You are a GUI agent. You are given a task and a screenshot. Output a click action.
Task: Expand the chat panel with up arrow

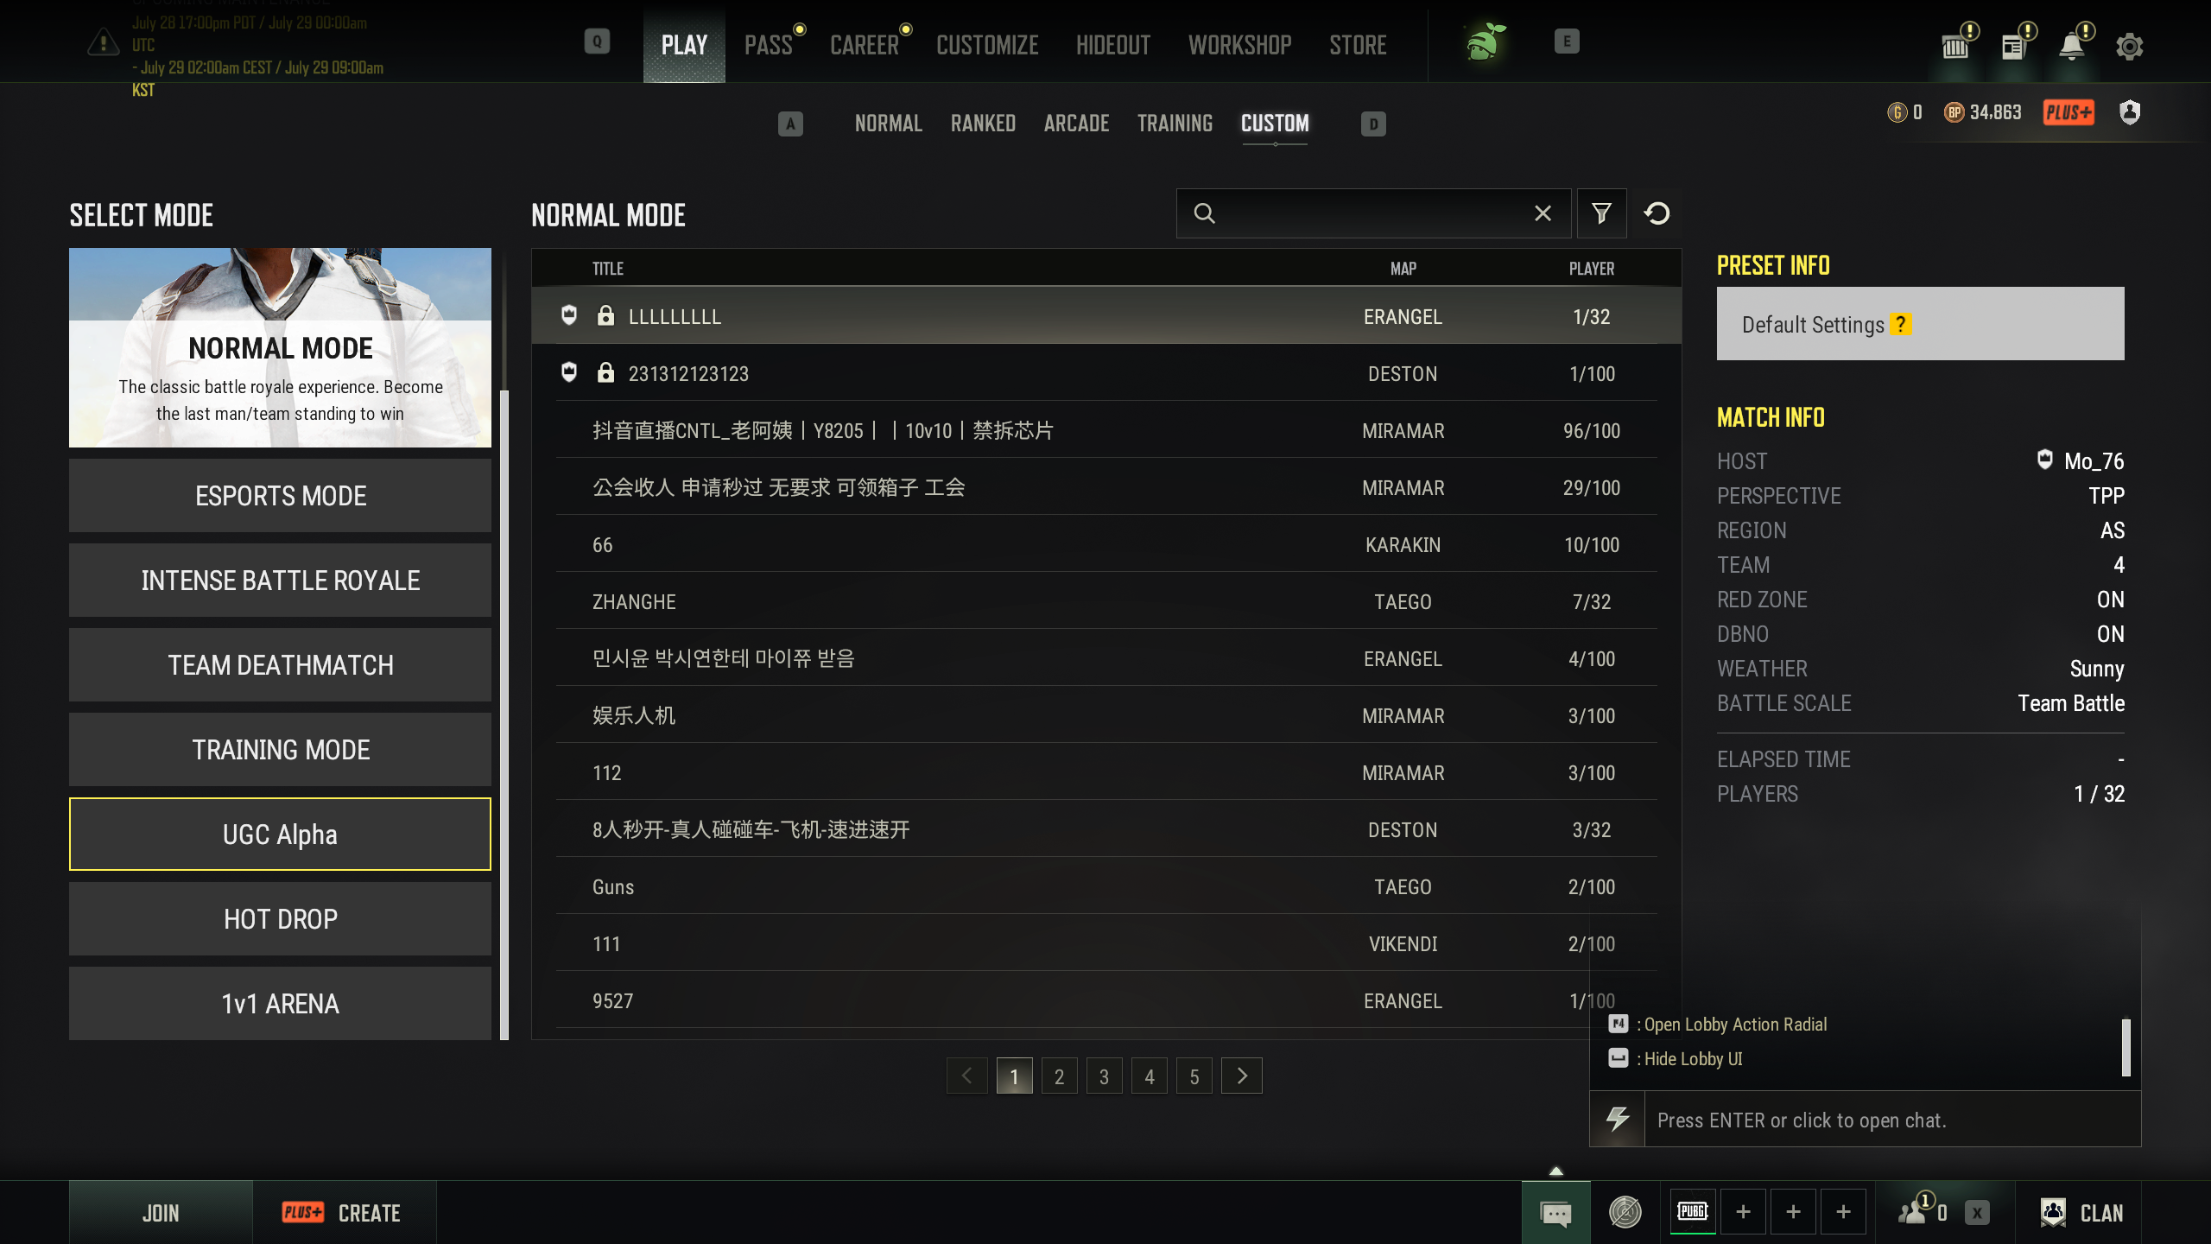click(x=1555, y=1171)
